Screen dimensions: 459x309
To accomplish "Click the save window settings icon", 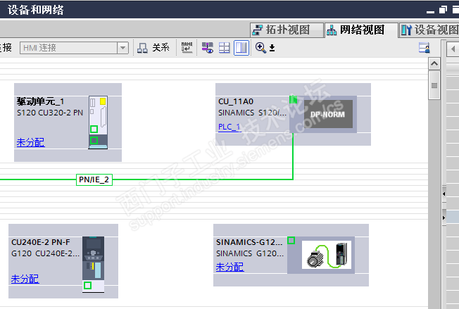I will [425, 48].
